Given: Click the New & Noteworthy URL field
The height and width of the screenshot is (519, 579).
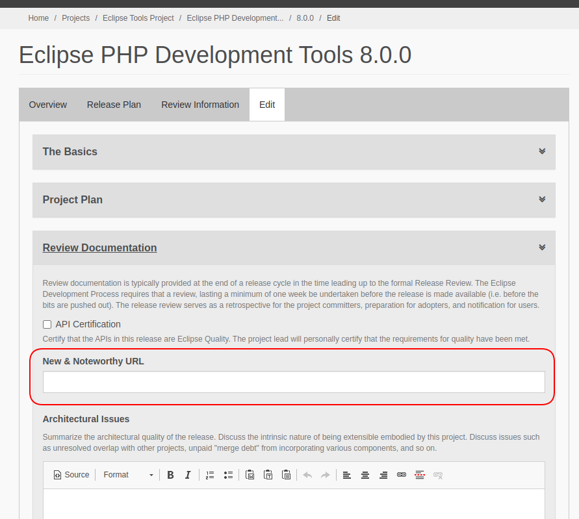Looking at the screenshot, I should [294, 382].
